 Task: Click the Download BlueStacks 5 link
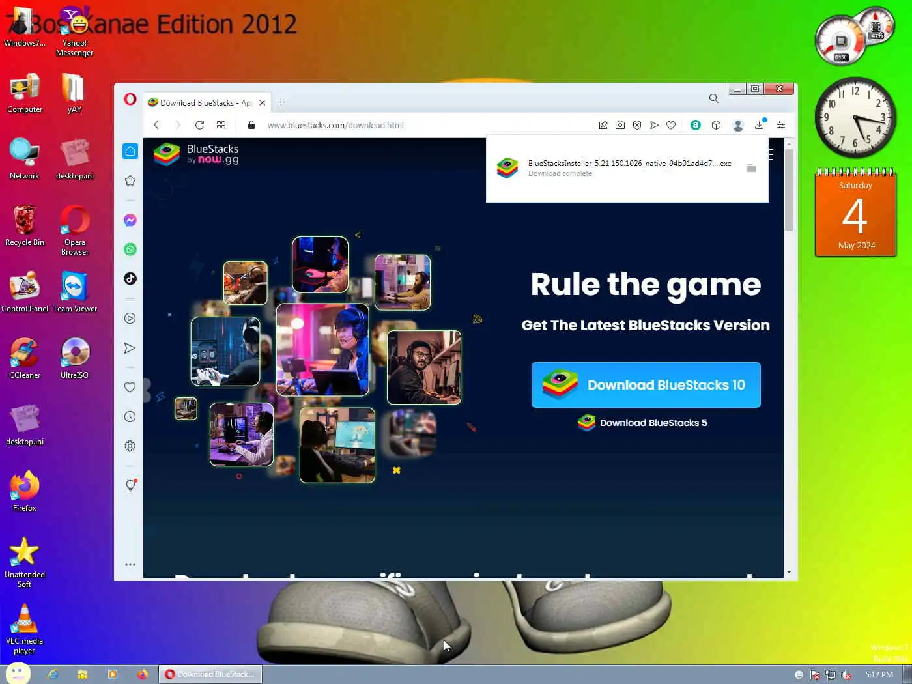[643, 423]
